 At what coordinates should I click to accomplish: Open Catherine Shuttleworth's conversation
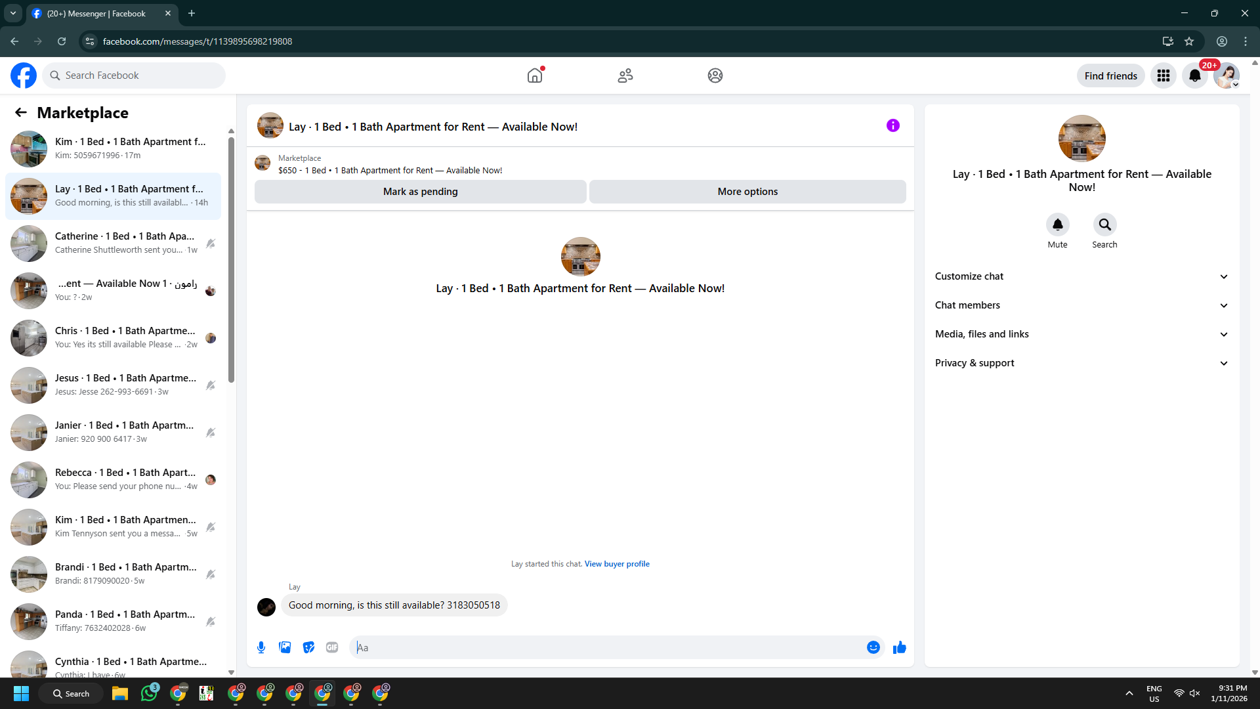point(113,244)
